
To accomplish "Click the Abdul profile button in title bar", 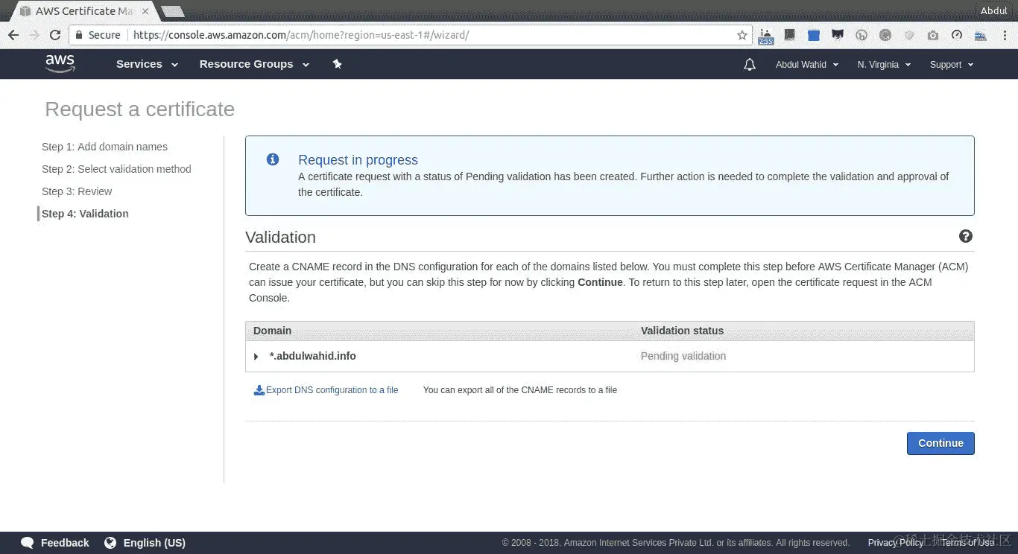I will (x=994, y=10).
